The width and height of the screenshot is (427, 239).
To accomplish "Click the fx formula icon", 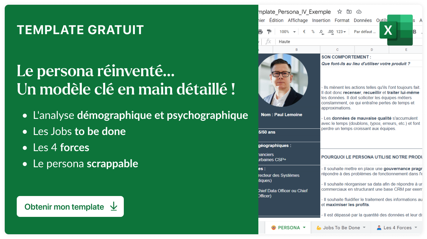I will (268, 41).
